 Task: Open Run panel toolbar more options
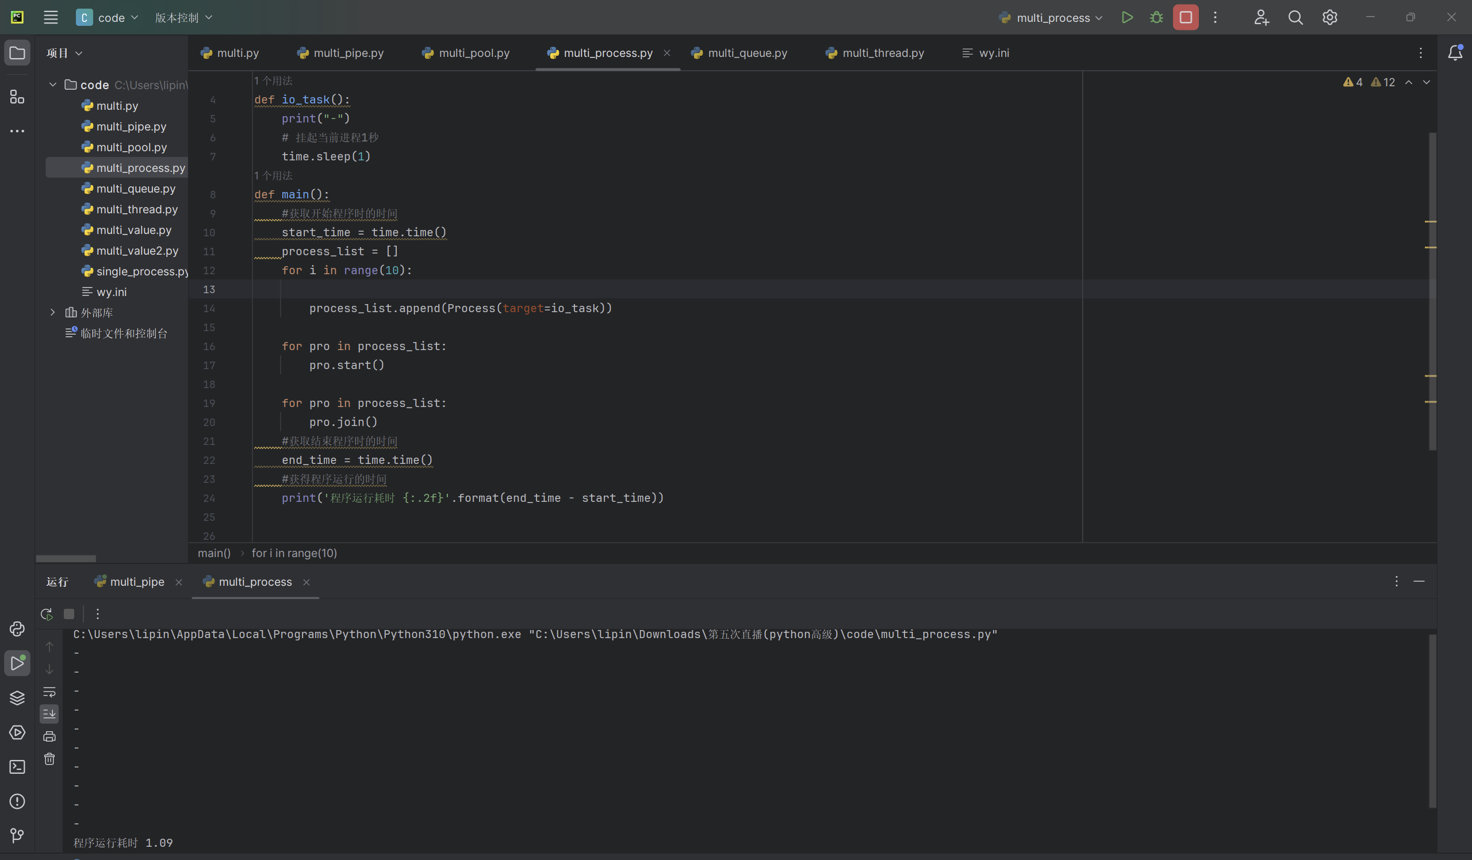coord(98,613)
